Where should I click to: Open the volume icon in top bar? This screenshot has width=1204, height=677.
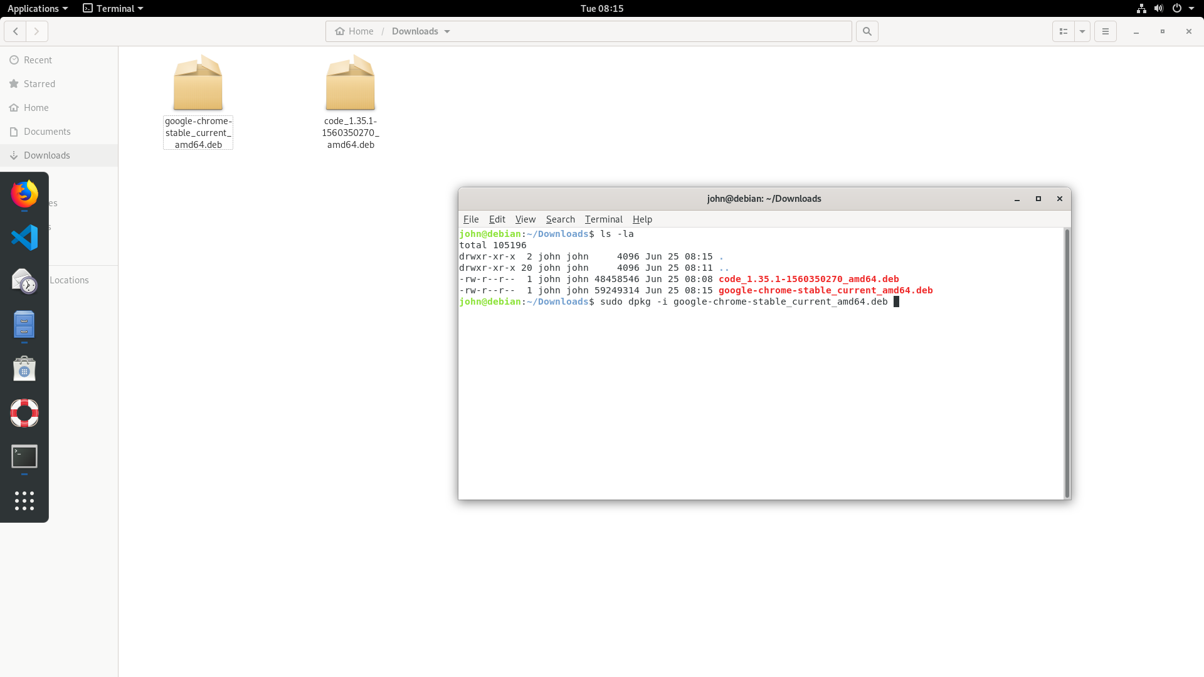tap(1159, 8)
